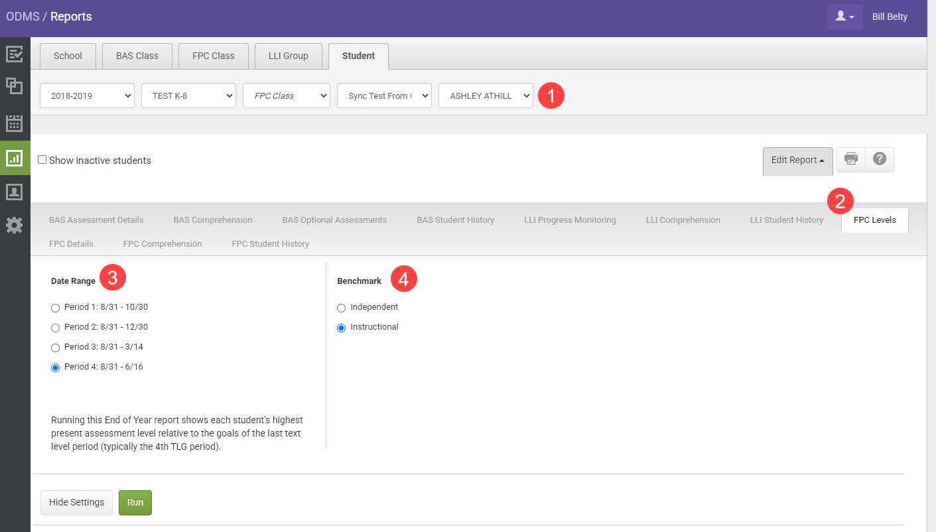
Task: Open the Edit Report dropdown menu
Action: click(x=797, y=161)
